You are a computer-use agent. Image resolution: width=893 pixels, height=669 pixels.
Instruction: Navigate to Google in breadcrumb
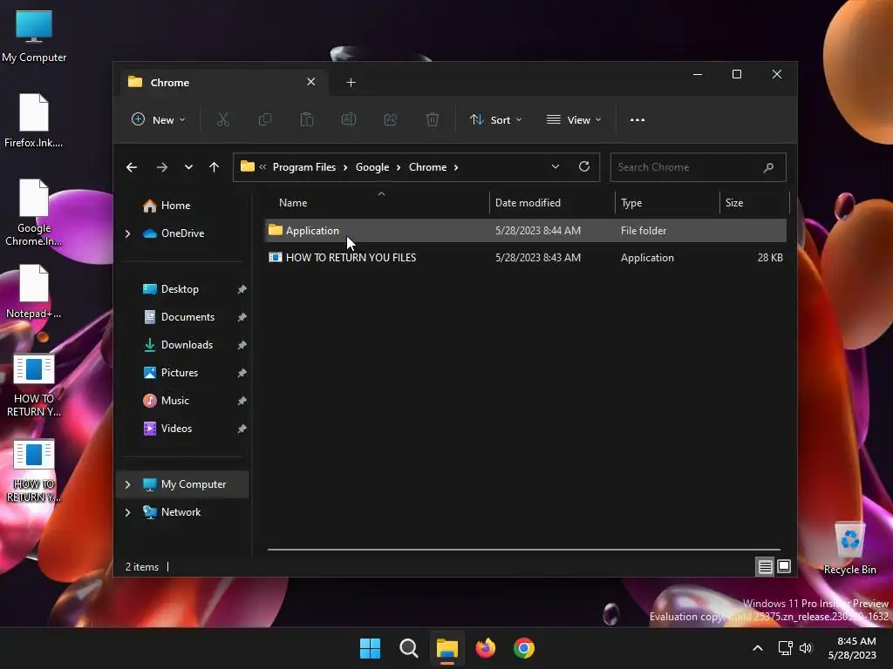(372, 167)
